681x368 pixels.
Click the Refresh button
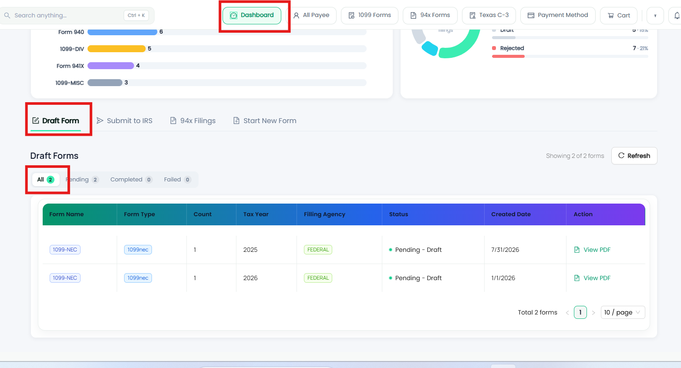tap(634, 156)
